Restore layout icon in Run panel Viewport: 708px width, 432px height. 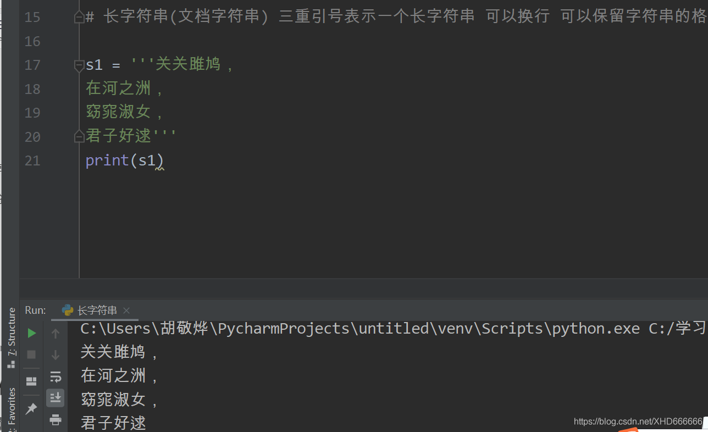pyautogui.click(x=31, y=381)
